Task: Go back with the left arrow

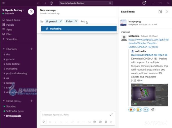Action: pyautogui.click(x=38, y=3)
